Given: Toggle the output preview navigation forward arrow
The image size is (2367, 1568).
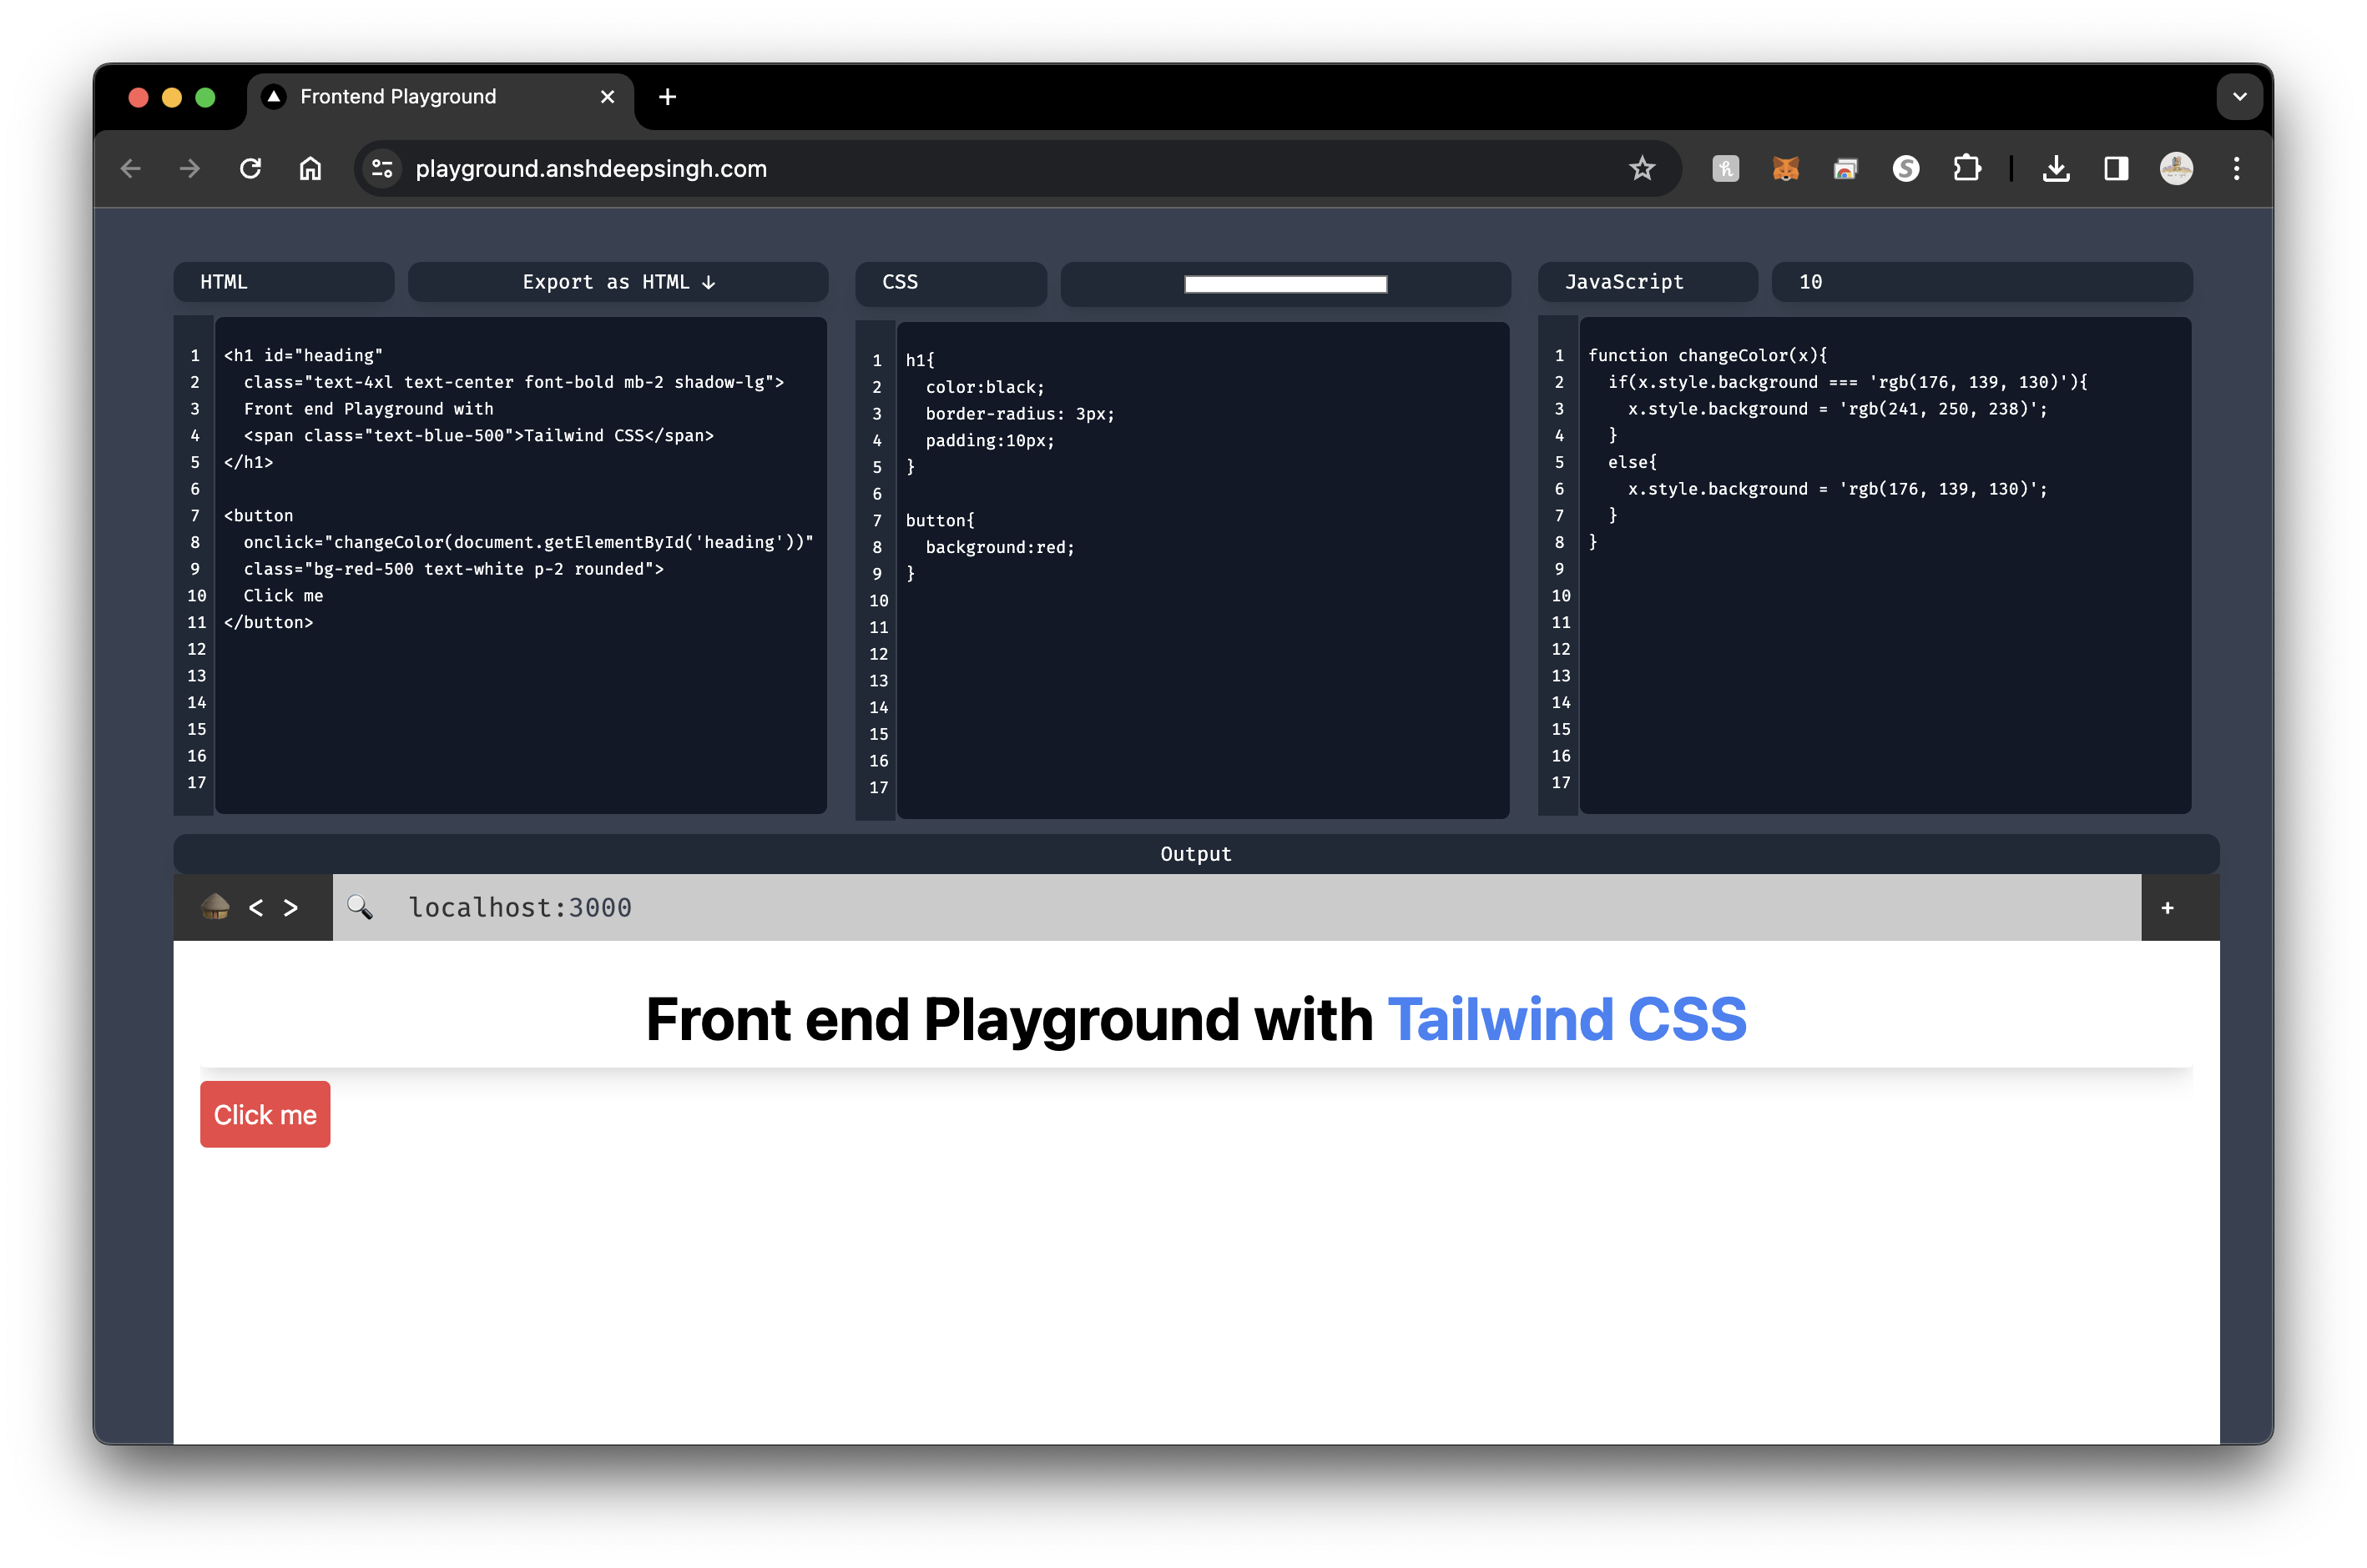Looking at the screenshot, I should [x=290, y=907].
